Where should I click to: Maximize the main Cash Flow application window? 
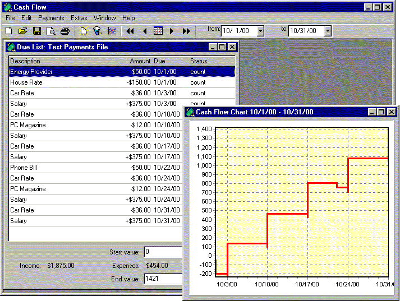tap(378, 7)
